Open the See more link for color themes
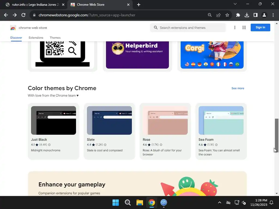279x209 pixels. 238,88
